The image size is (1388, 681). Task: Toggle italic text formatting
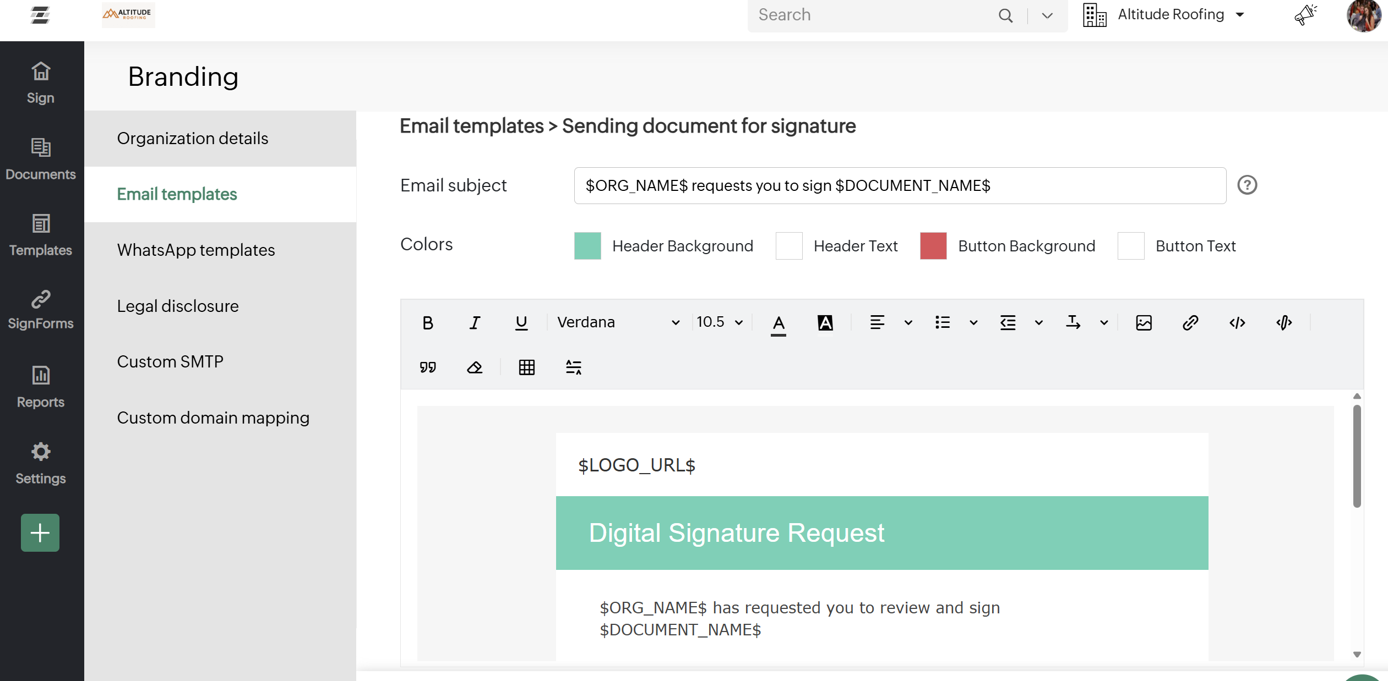[x=475, y=323]
